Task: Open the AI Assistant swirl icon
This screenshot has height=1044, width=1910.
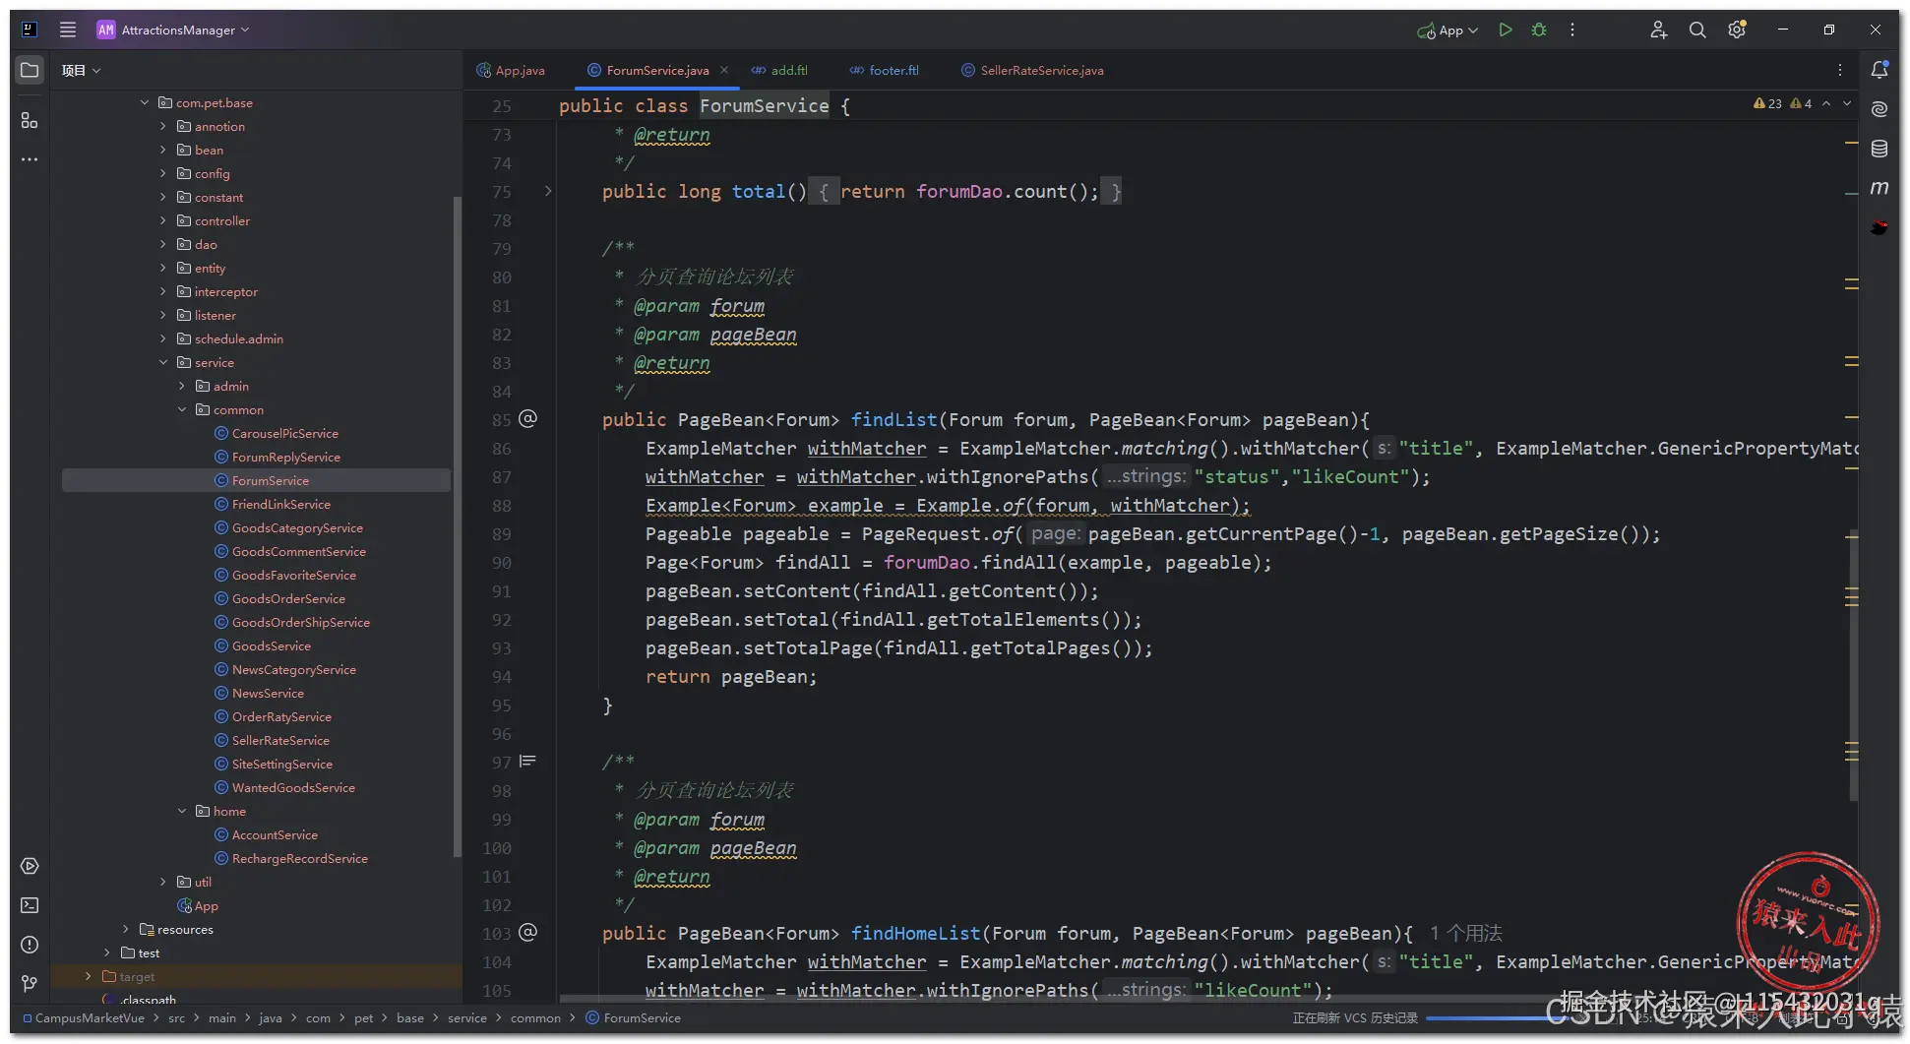Action: pos(1879,109)
